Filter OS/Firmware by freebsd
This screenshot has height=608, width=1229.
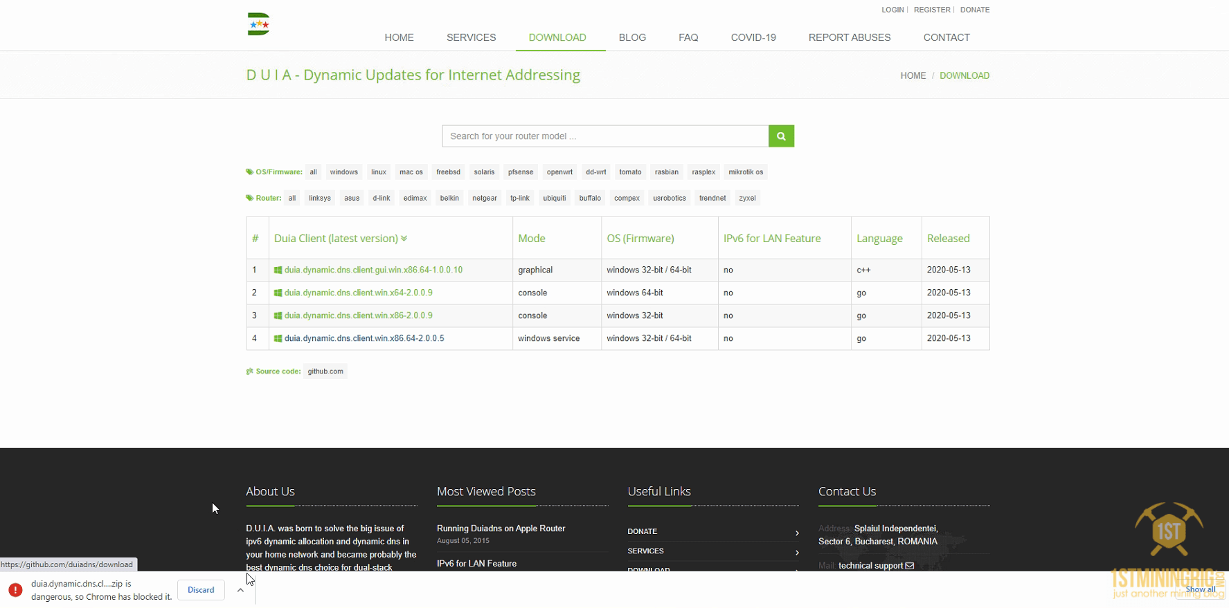pos(449,172)
